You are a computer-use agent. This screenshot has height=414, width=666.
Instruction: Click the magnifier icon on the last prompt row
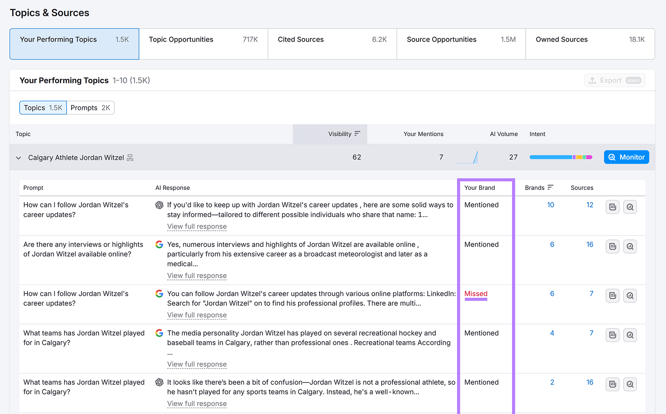tap(630, 384)
